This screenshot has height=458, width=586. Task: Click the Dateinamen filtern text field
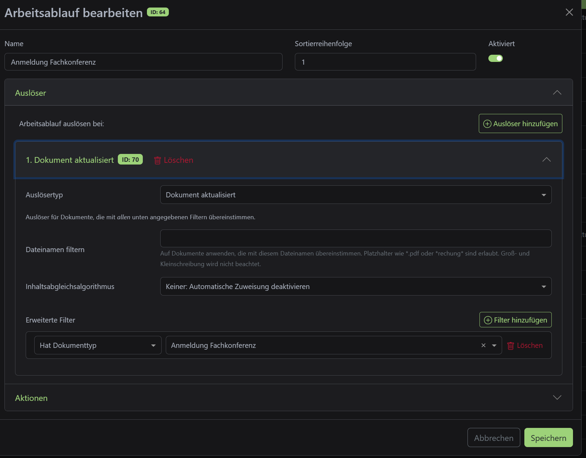[x=356, y=238]
